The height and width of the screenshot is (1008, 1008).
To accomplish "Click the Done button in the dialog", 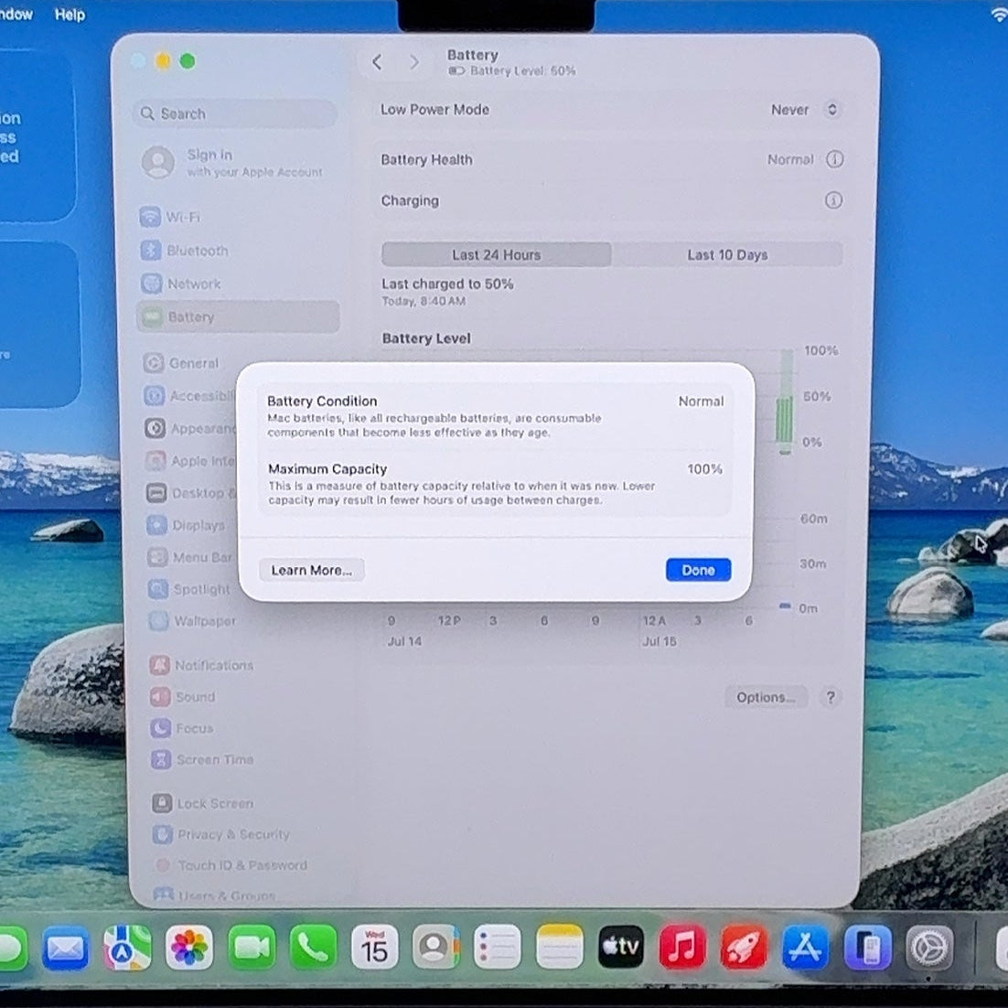I will pos(698,570).
